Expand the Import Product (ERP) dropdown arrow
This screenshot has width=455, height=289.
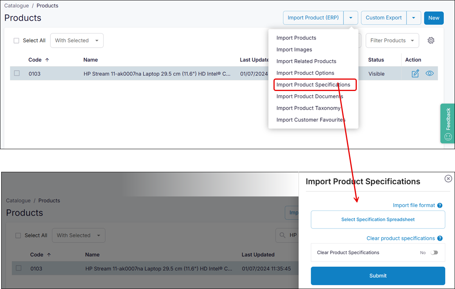351,18
